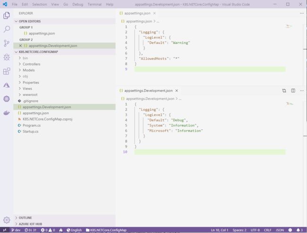Expand the Views folder
The height and width of the screenshot is (233, 307).
click(65, 89)
